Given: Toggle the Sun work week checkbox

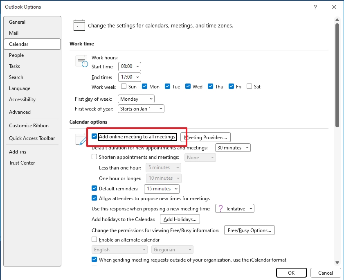Looking at the screenshot, I should (x=124, y=86).
